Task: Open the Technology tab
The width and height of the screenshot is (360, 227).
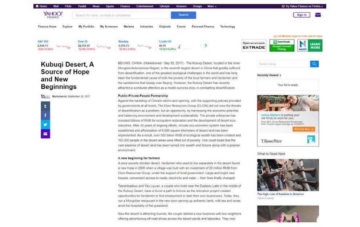Action: pos(227,27)
